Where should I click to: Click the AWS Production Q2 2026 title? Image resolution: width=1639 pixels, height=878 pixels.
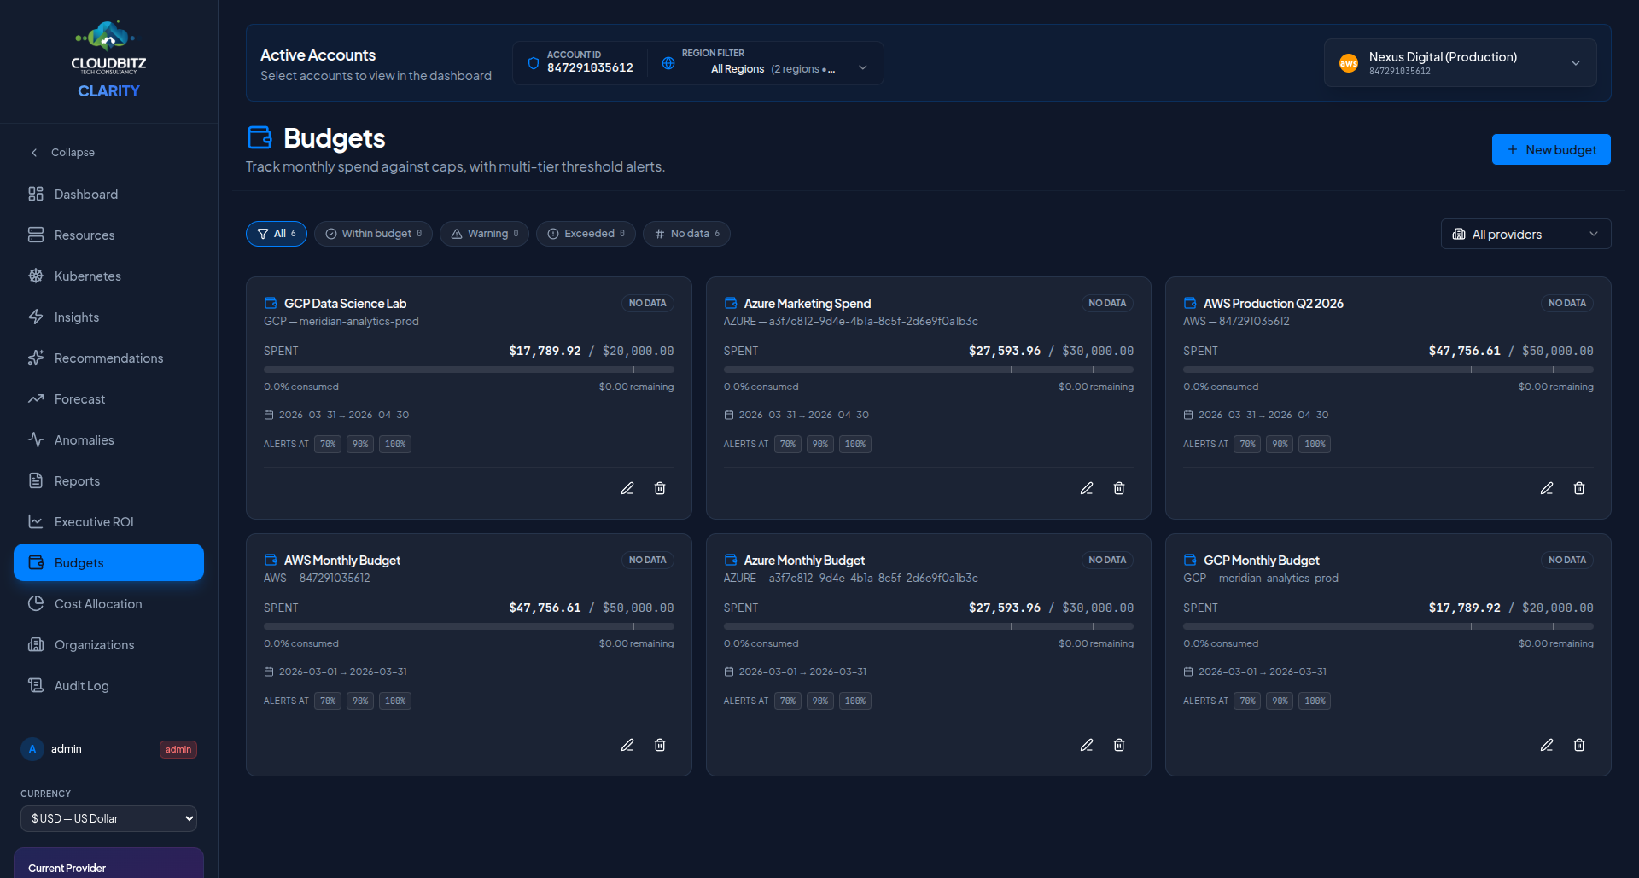1274,303
